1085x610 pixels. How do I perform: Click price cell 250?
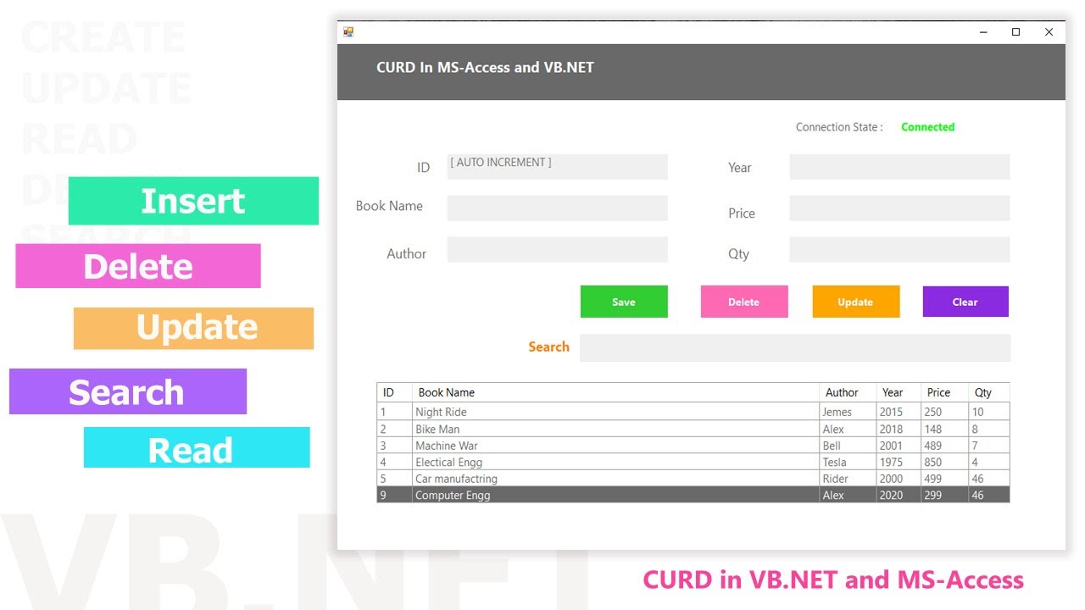coord(945,412)
